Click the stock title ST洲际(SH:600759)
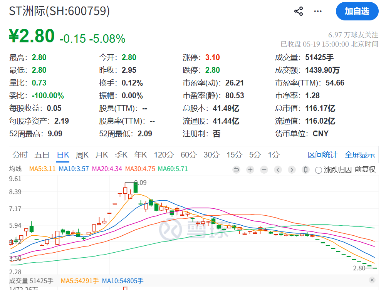Viewport: 386px width, 290px height. pos(59,11)
